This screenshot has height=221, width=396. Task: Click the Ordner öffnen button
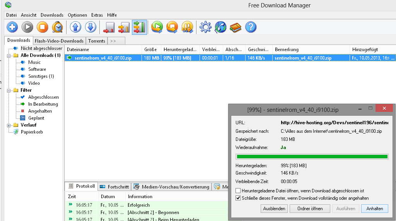310,209
